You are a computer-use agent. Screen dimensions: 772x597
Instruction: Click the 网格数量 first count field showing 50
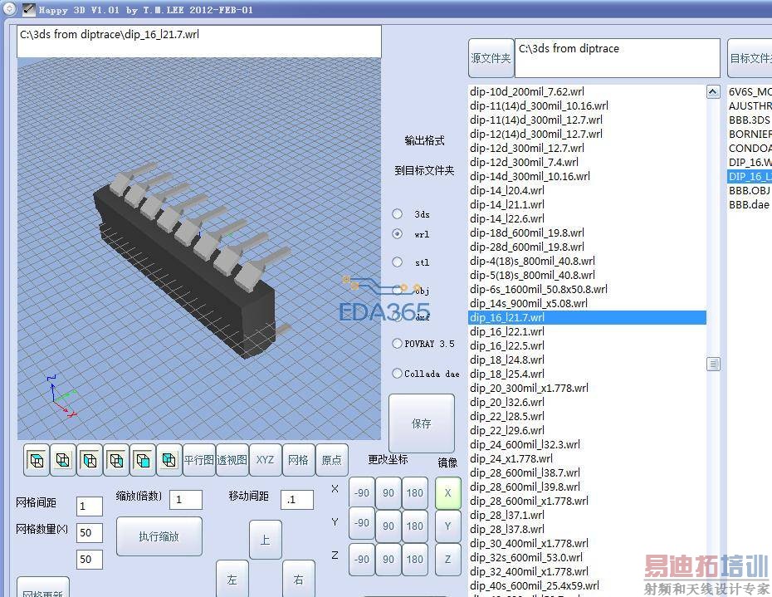[90, 532]
